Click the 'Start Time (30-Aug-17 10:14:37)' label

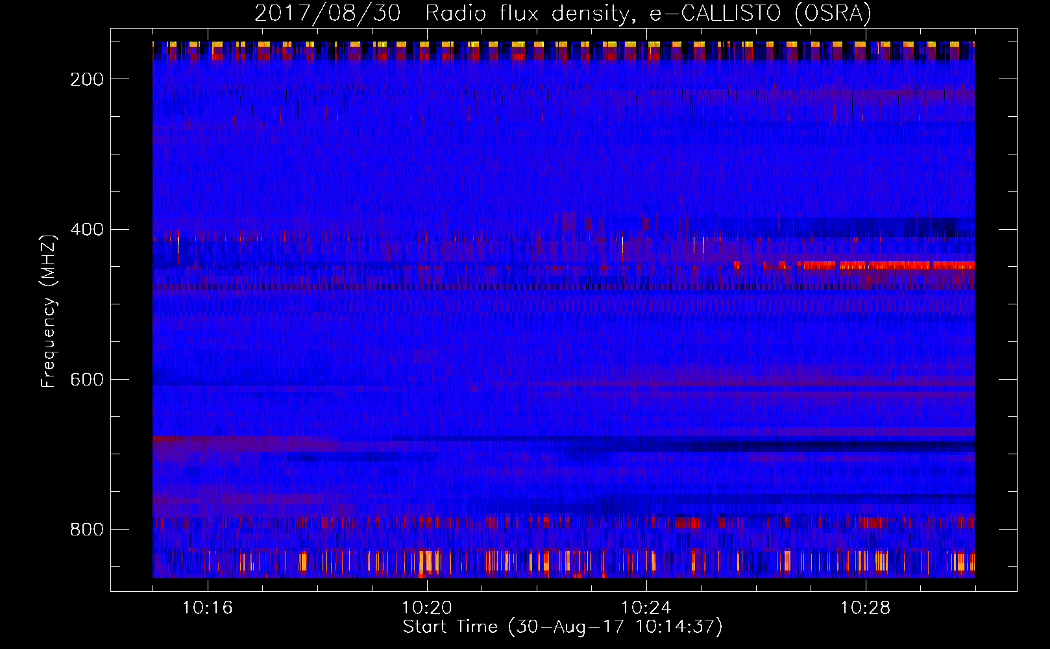coord(563,627)
